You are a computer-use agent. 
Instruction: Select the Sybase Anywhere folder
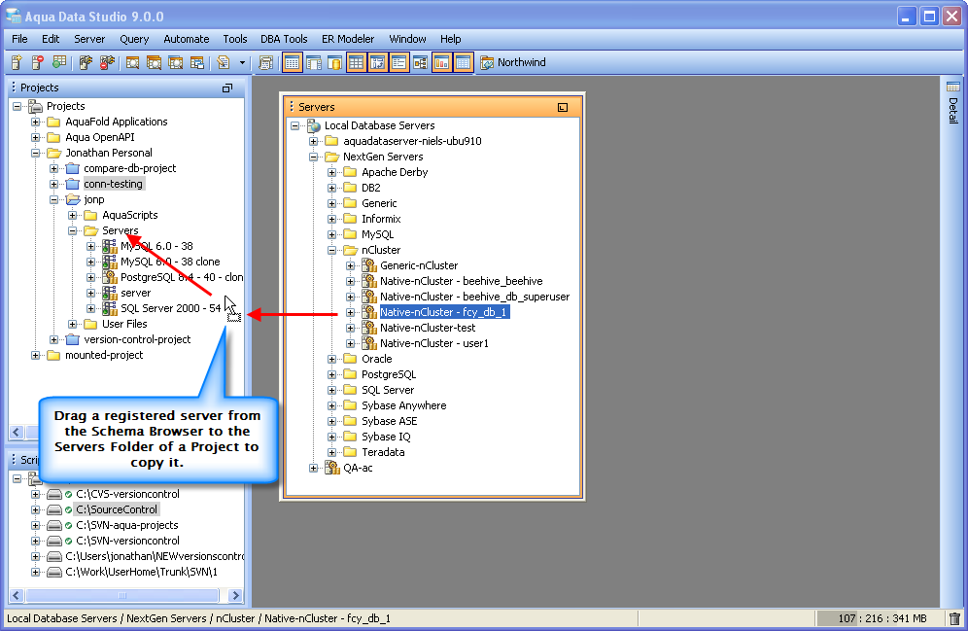point(403,405)
